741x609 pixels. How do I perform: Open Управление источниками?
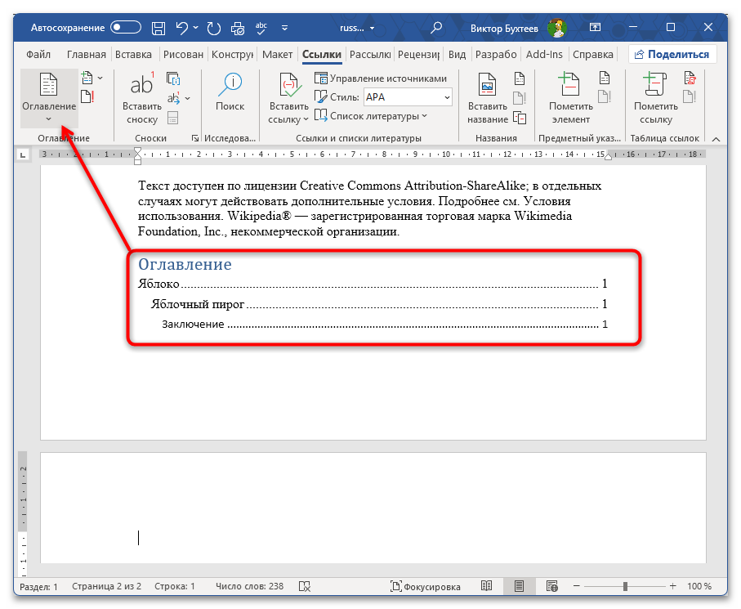pos(381,78)
